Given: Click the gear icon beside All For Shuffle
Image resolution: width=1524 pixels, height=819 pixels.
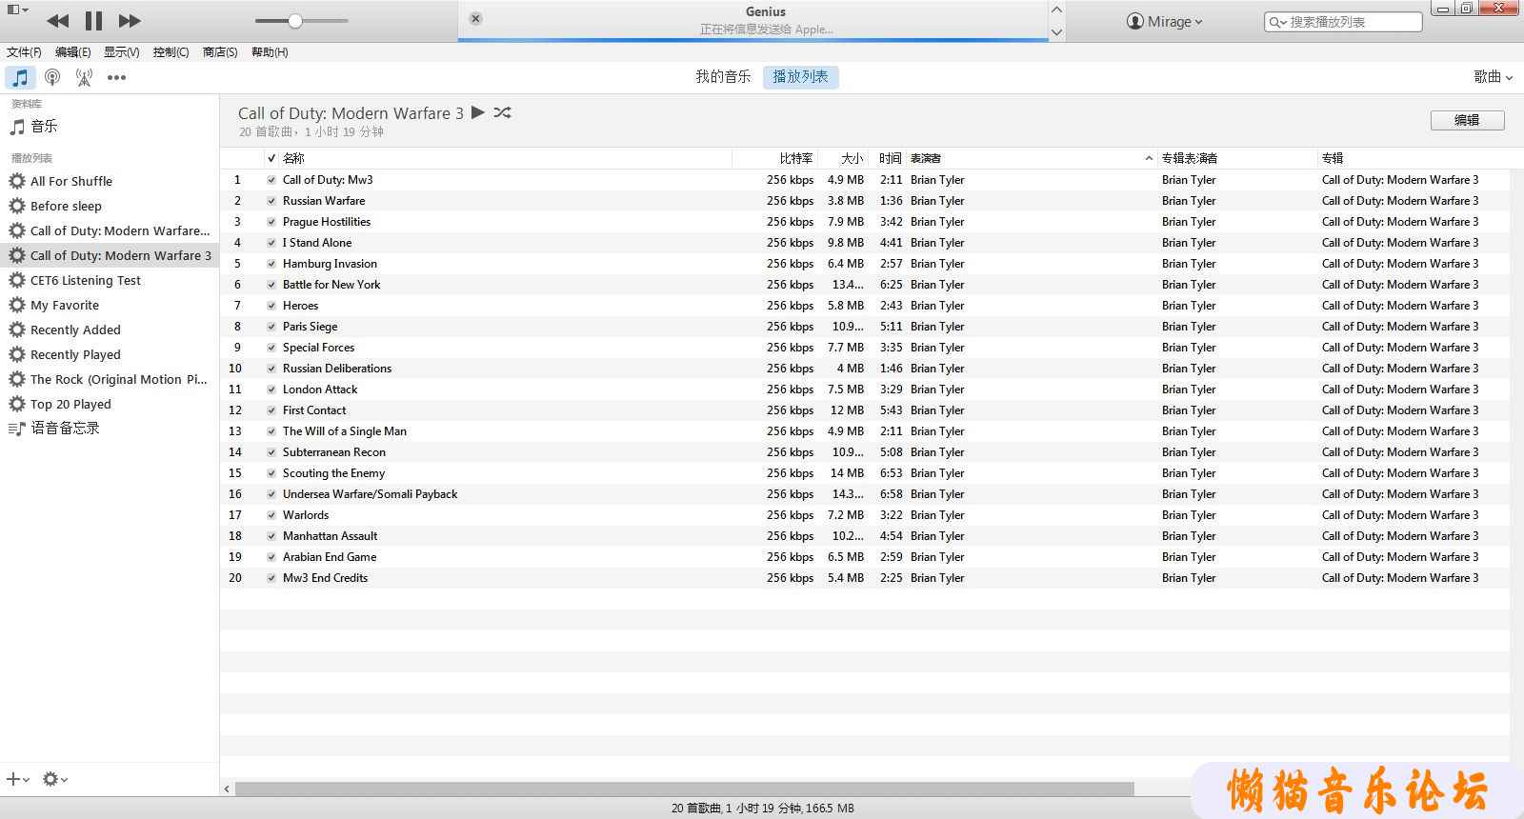Looking at the screenshot, I should 17,181.
